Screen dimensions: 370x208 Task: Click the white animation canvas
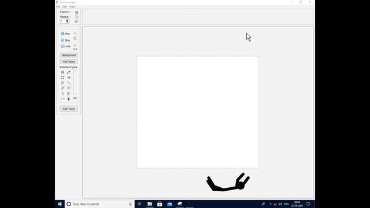pos(198,112)
